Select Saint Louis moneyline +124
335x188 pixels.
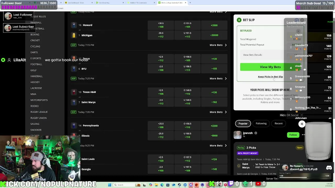(x=214, y=159)
